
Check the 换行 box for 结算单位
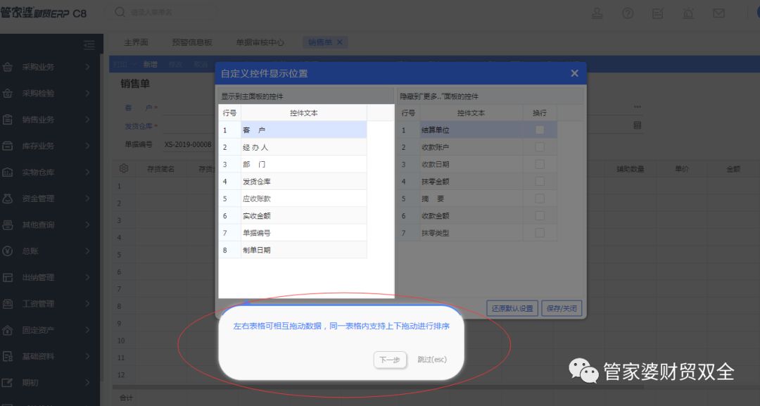[x=540, y=130]
